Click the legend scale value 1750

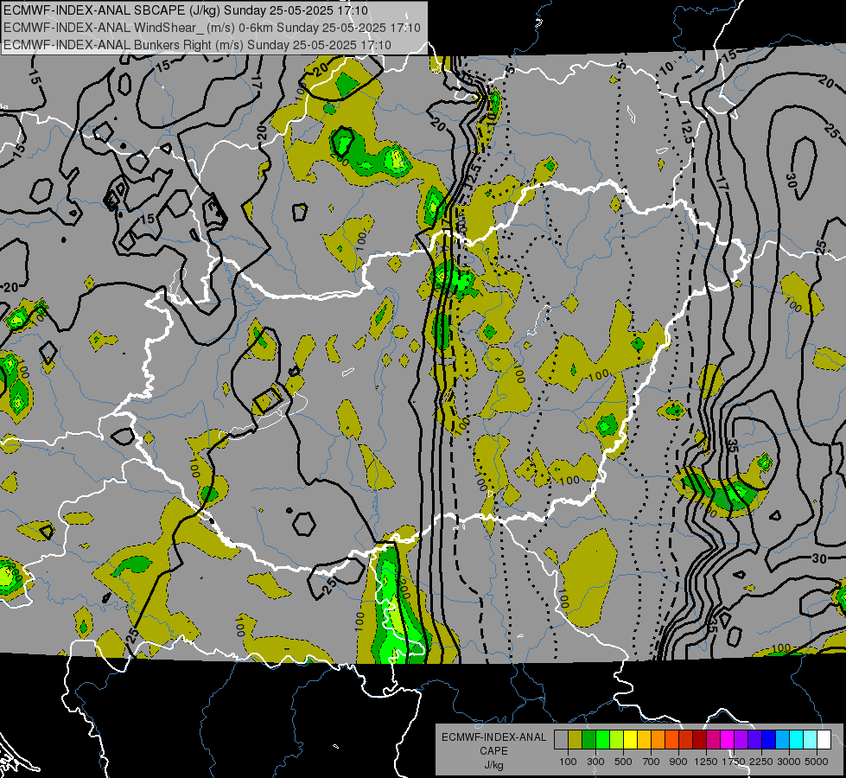[734, 762]
